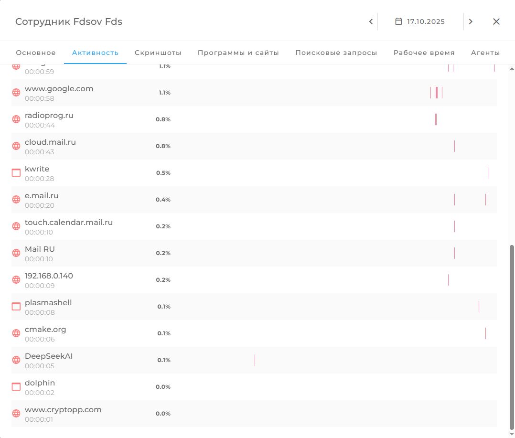Select the www.cryptopp.com row
The height and width of the screenshot is (438, 515).
63,410
